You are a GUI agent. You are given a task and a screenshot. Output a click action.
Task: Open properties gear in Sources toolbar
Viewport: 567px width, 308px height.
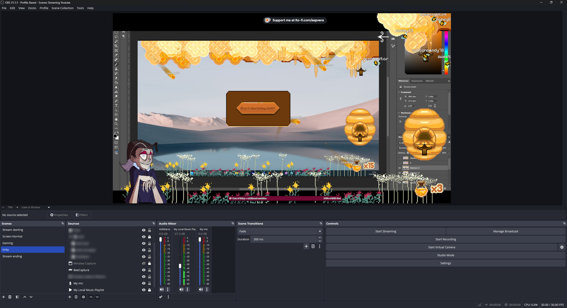click(84, 297)
